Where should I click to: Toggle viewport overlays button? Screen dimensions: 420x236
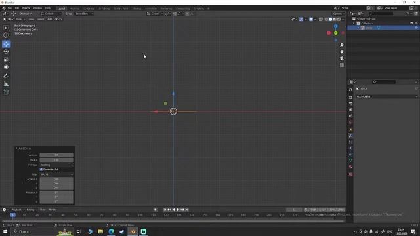(311, 19)
